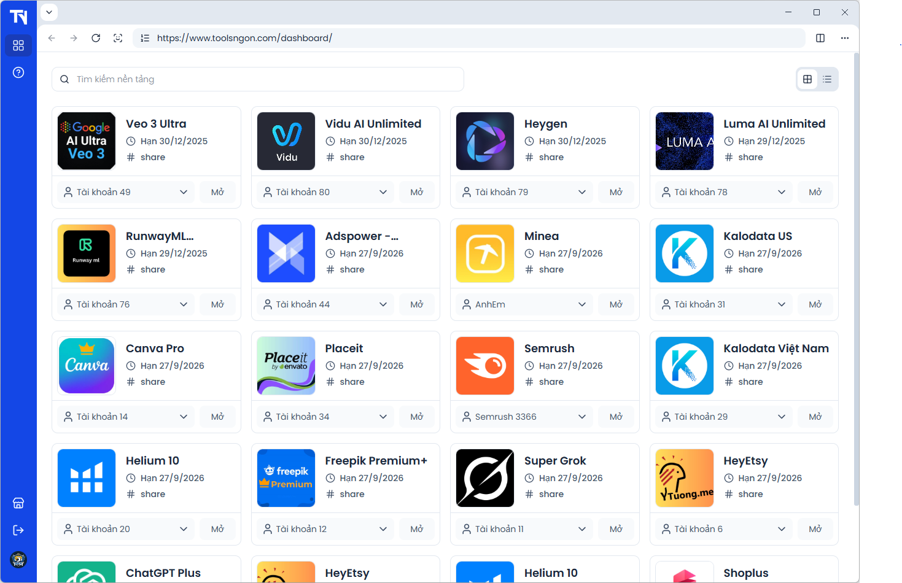Switch to list view layout

(x=827, y=79)
